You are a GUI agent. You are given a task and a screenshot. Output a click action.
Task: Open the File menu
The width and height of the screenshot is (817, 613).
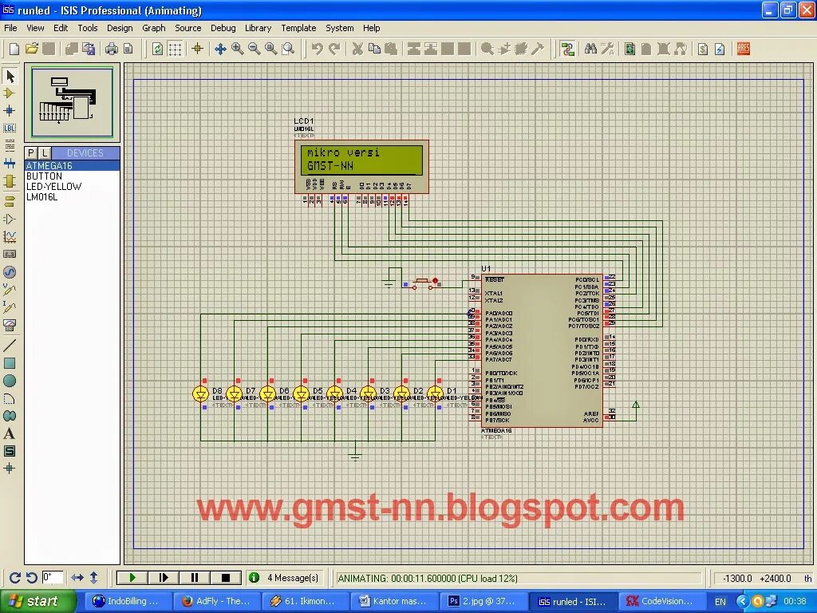(x=10, y=28)
